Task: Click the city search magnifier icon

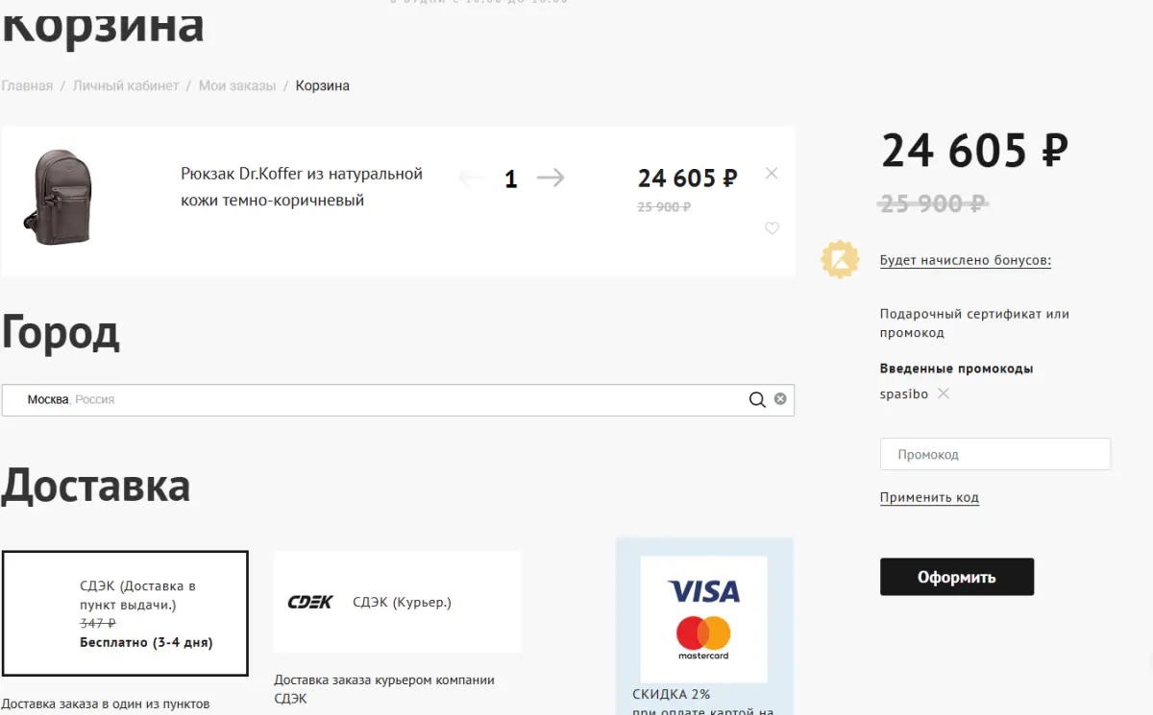Action: [x=757, y=399]
